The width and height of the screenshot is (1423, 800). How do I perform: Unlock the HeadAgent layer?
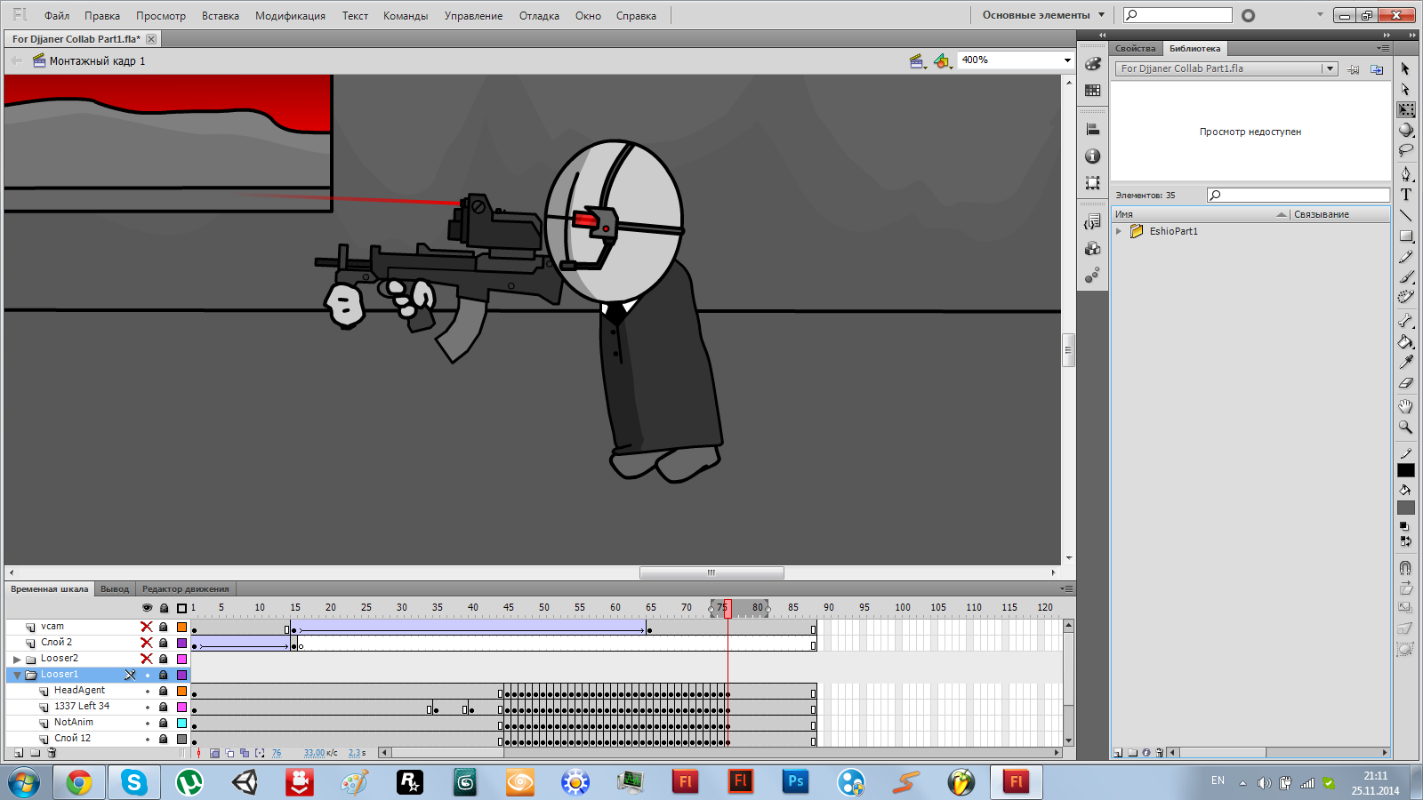tap(164, 691)
